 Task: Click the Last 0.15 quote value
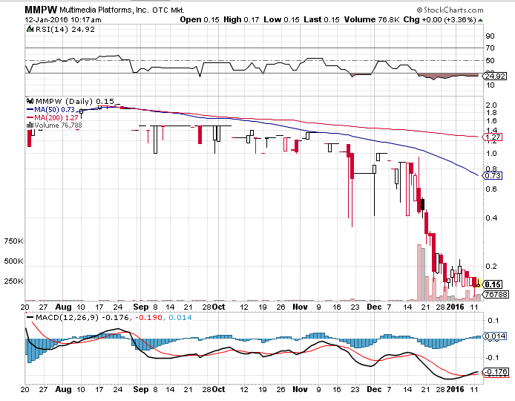click(321, 20)
